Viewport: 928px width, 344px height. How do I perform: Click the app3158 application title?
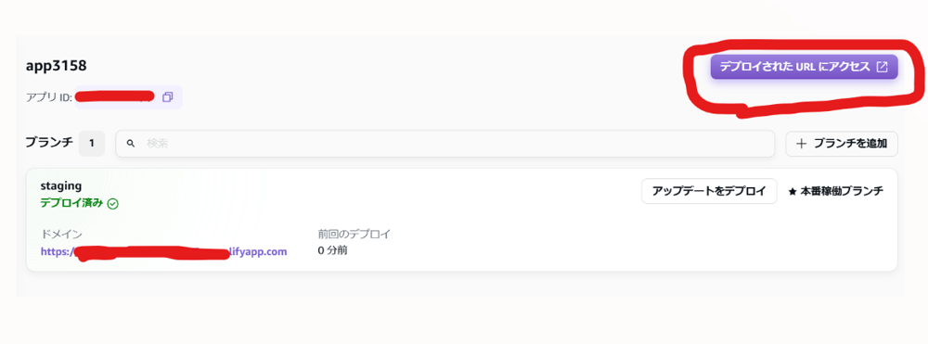57,66
